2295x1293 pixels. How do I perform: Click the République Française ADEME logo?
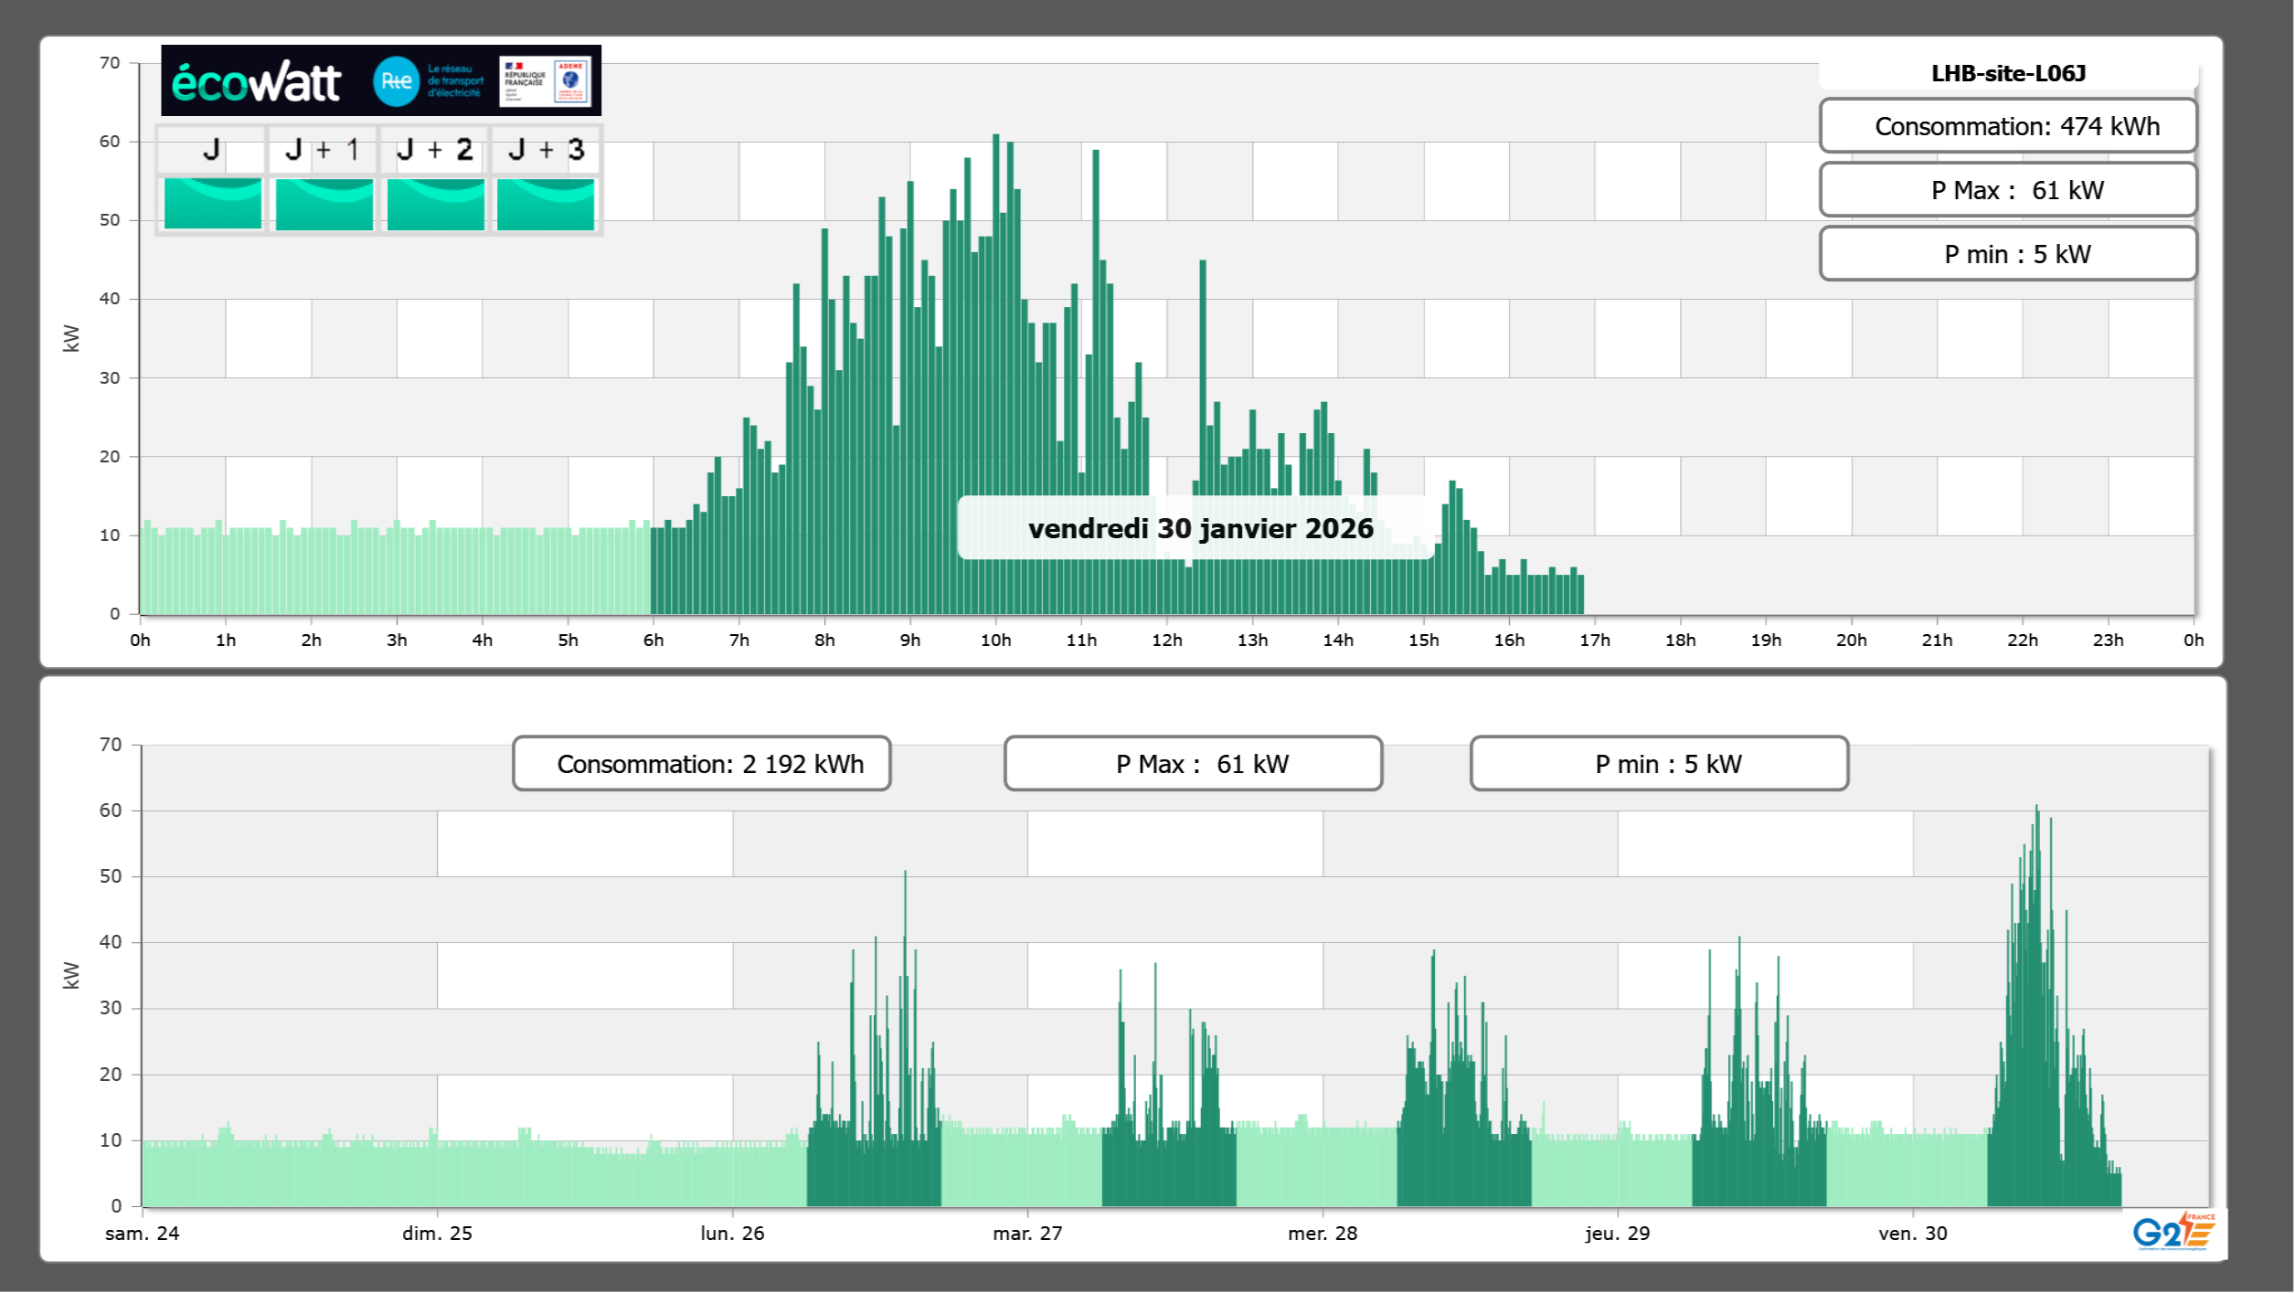tap(546, 81)
